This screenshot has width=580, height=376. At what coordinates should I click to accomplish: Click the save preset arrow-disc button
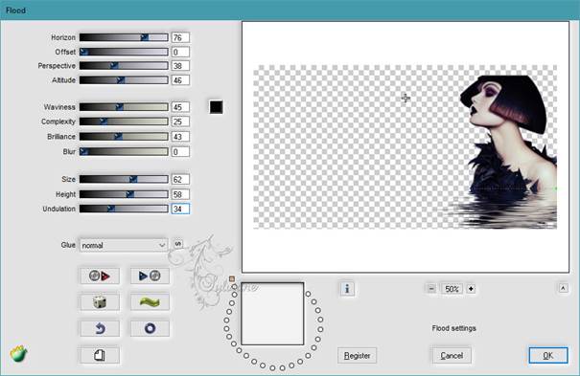[x=150, y=276]
